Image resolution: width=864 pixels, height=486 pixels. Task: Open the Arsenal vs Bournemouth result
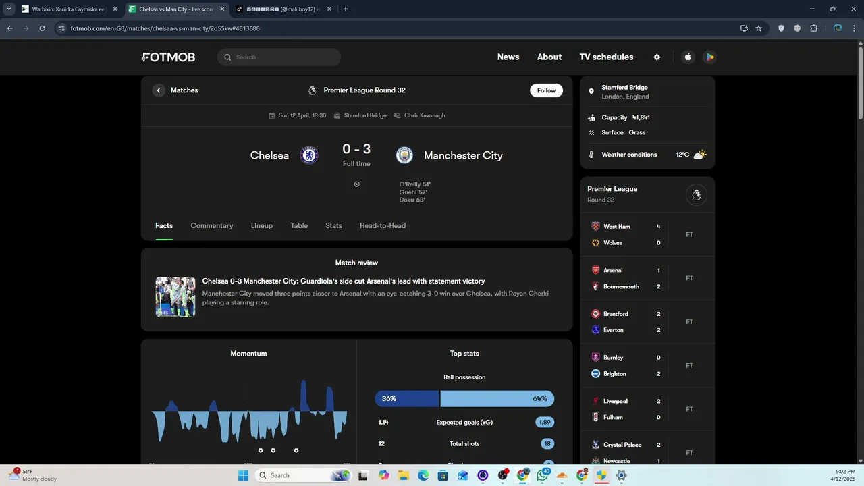647,278
